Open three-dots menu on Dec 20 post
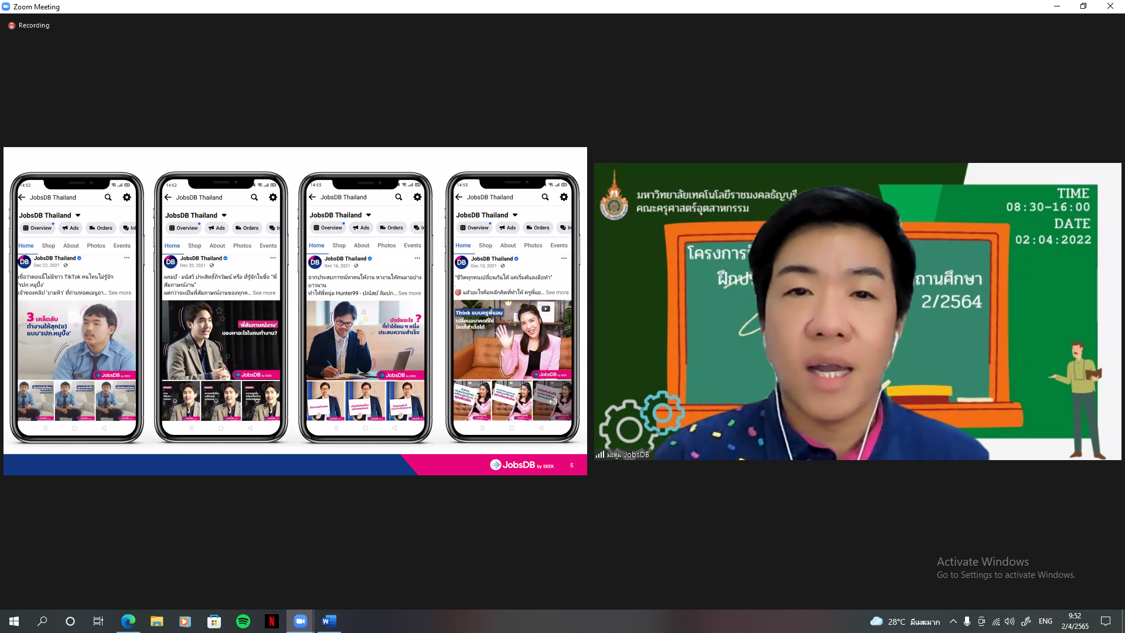1125x633 pixels. click(x=272, y=258)
